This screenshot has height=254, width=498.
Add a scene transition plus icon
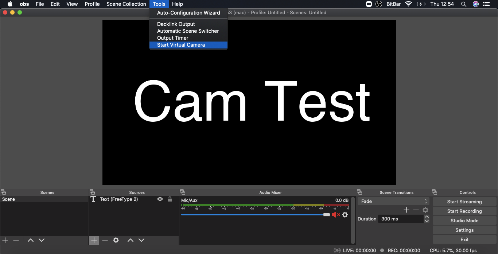coord(406,210)
